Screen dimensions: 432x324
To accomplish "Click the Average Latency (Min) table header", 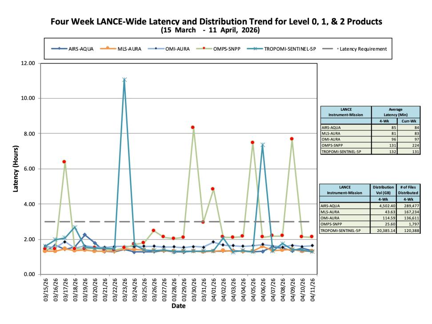I will point(396,112).
